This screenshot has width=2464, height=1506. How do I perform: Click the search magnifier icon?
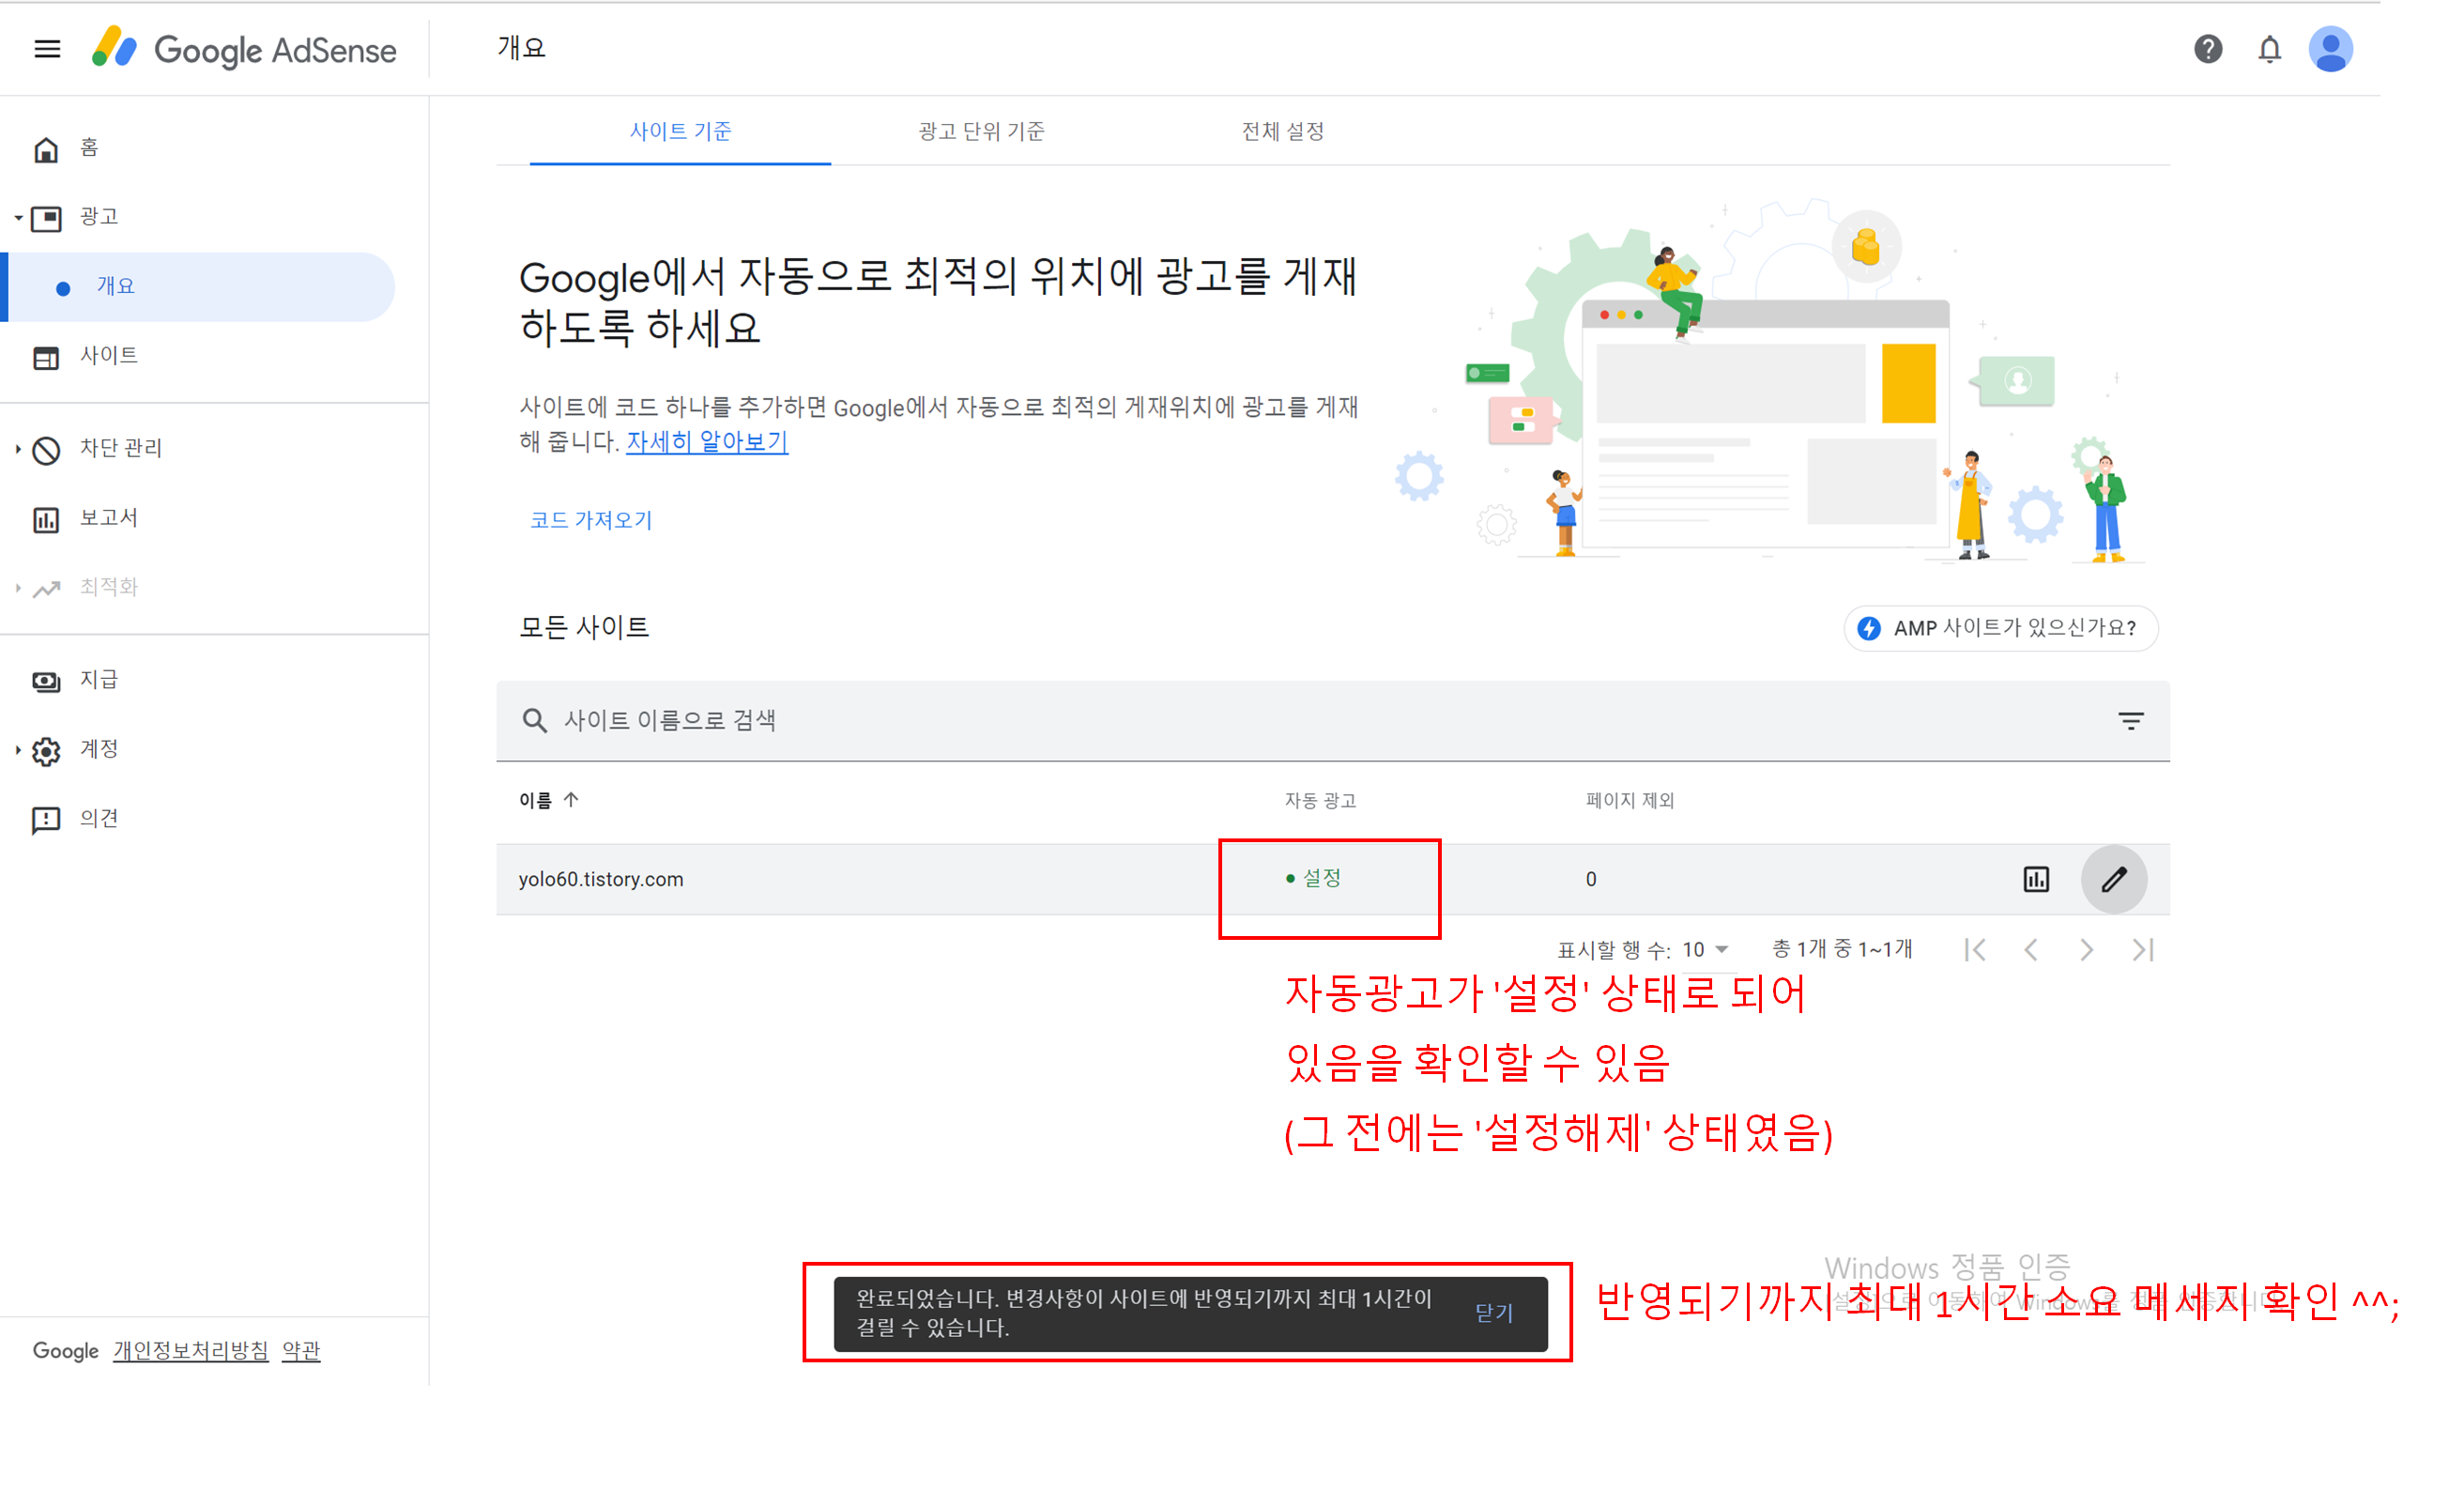(534, 721)
